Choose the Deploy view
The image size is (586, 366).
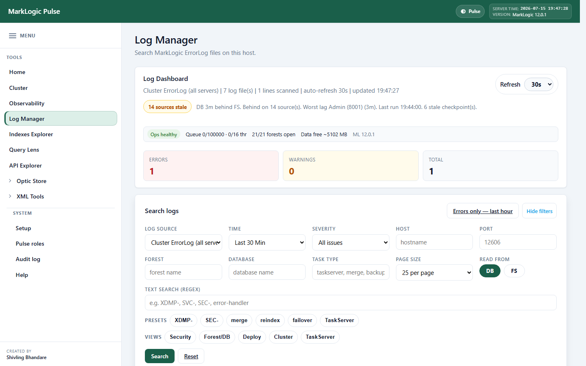pos(252,337)
